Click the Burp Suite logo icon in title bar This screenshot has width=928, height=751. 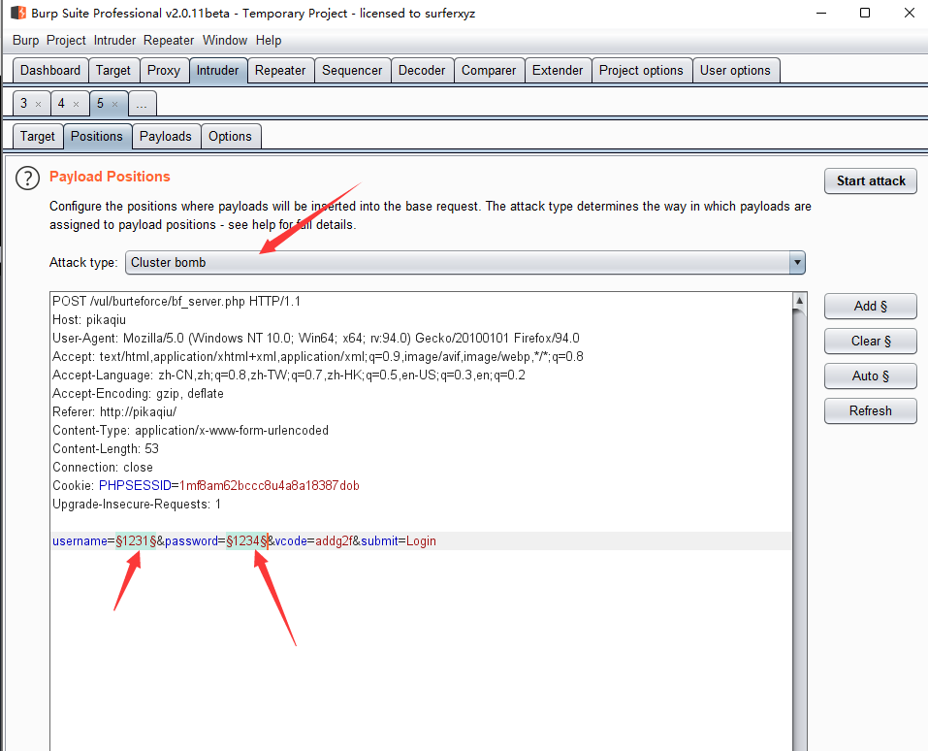click(x=18, y=13)
